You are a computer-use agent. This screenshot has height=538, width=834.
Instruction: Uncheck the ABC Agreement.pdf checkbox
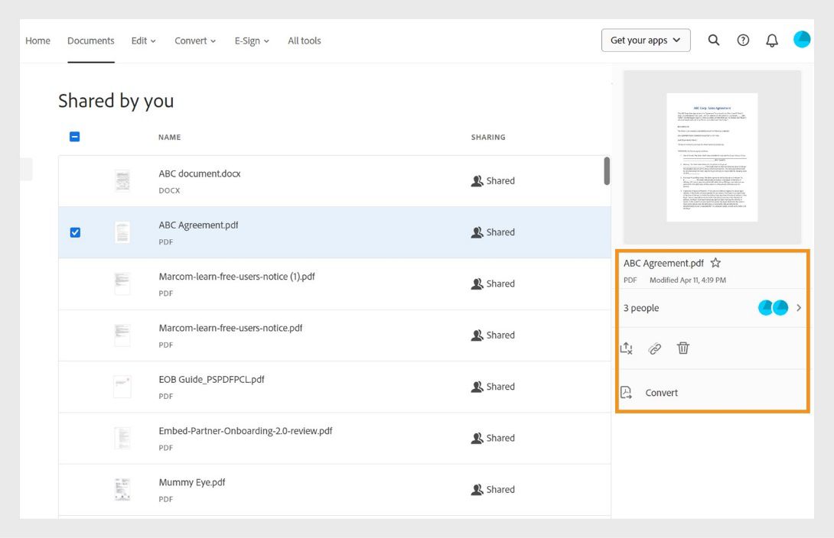point(75,232)
